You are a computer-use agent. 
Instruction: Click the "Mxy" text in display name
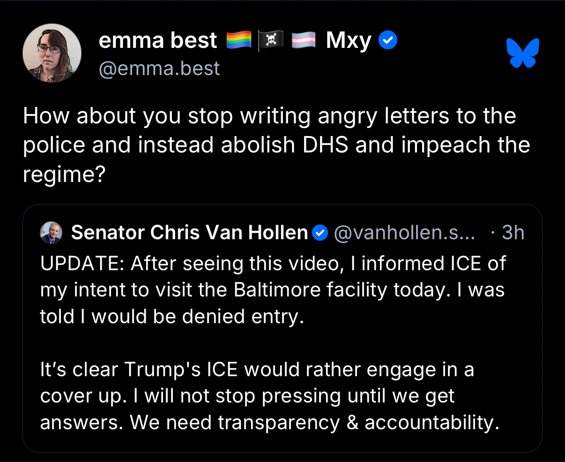point(349,41)
